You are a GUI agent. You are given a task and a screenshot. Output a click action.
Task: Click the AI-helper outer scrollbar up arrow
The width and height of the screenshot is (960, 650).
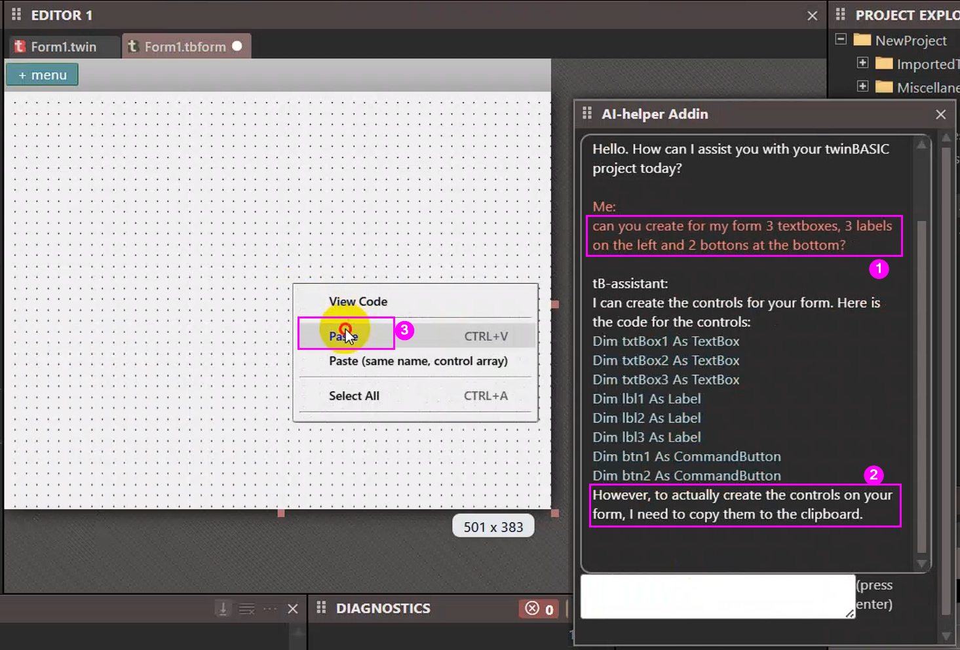tap(946, 138)
